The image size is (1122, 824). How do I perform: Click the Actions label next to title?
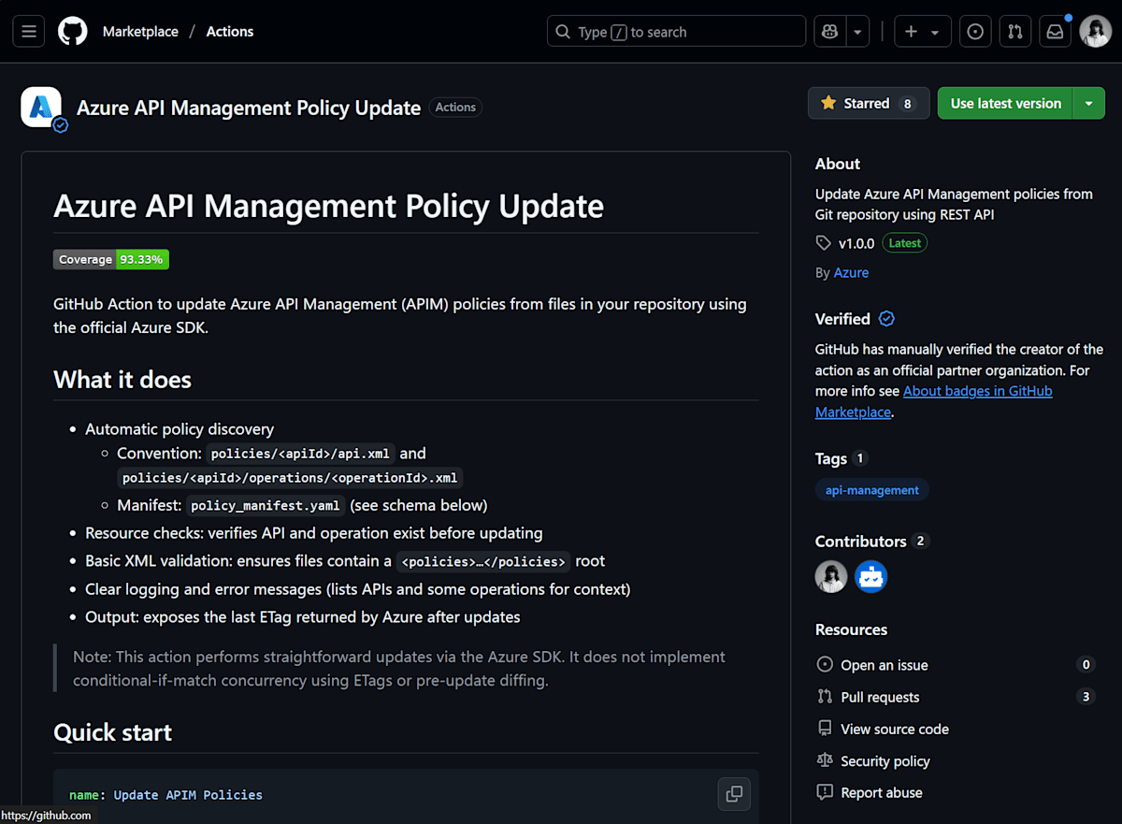coord(455,108)
